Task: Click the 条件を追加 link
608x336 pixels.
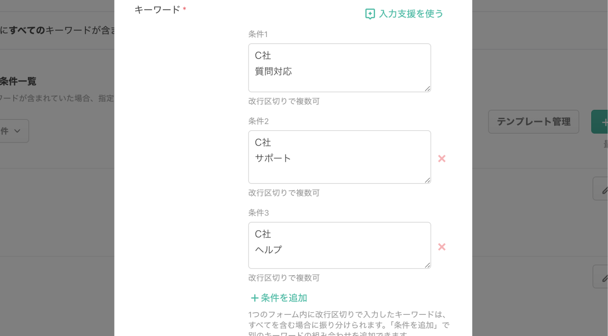Action: 283,298
